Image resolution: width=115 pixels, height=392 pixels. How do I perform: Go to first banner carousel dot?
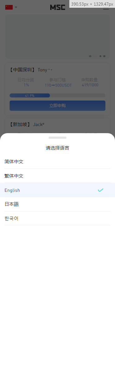click(x=90, y=56)
